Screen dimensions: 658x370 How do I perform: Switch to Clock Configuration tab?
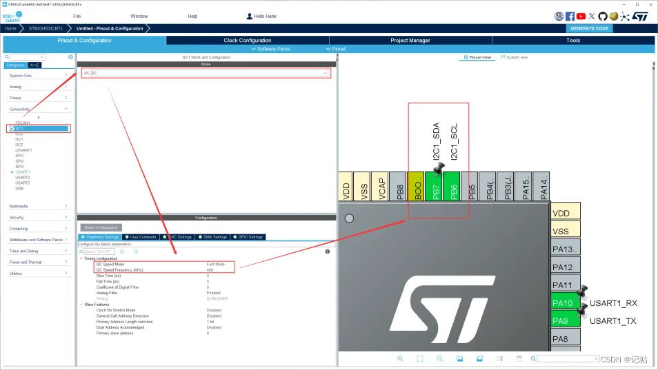click(248, 41)
